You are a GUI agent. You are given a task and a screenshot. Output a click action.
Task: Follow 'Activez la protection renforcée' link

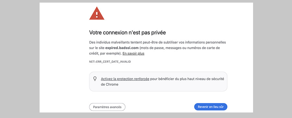(x=125, y=79)
